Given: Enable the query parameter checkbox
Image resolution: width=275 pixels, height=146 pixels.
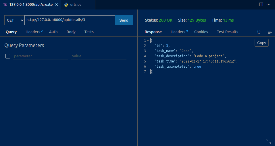Looking at the screenshot, I should [x=8, y=56].
